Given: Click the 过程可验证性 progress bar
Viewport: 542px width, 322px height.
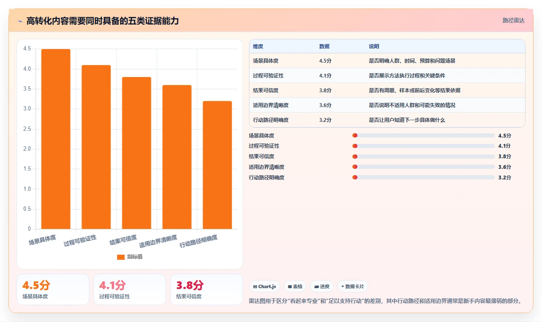Looking at the screenshot, I should (423, 146).
